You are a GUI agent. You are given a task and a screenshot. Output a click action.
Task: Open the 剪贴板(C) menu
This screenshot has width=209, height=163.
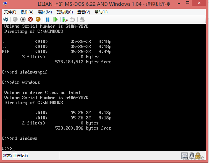(64, 12)
